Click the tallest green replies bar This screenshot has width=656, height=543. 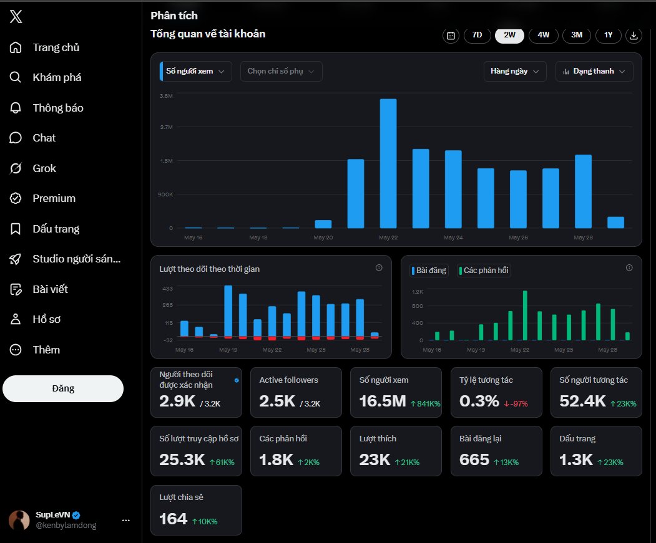pyautogui.click(x=525, y=315)
